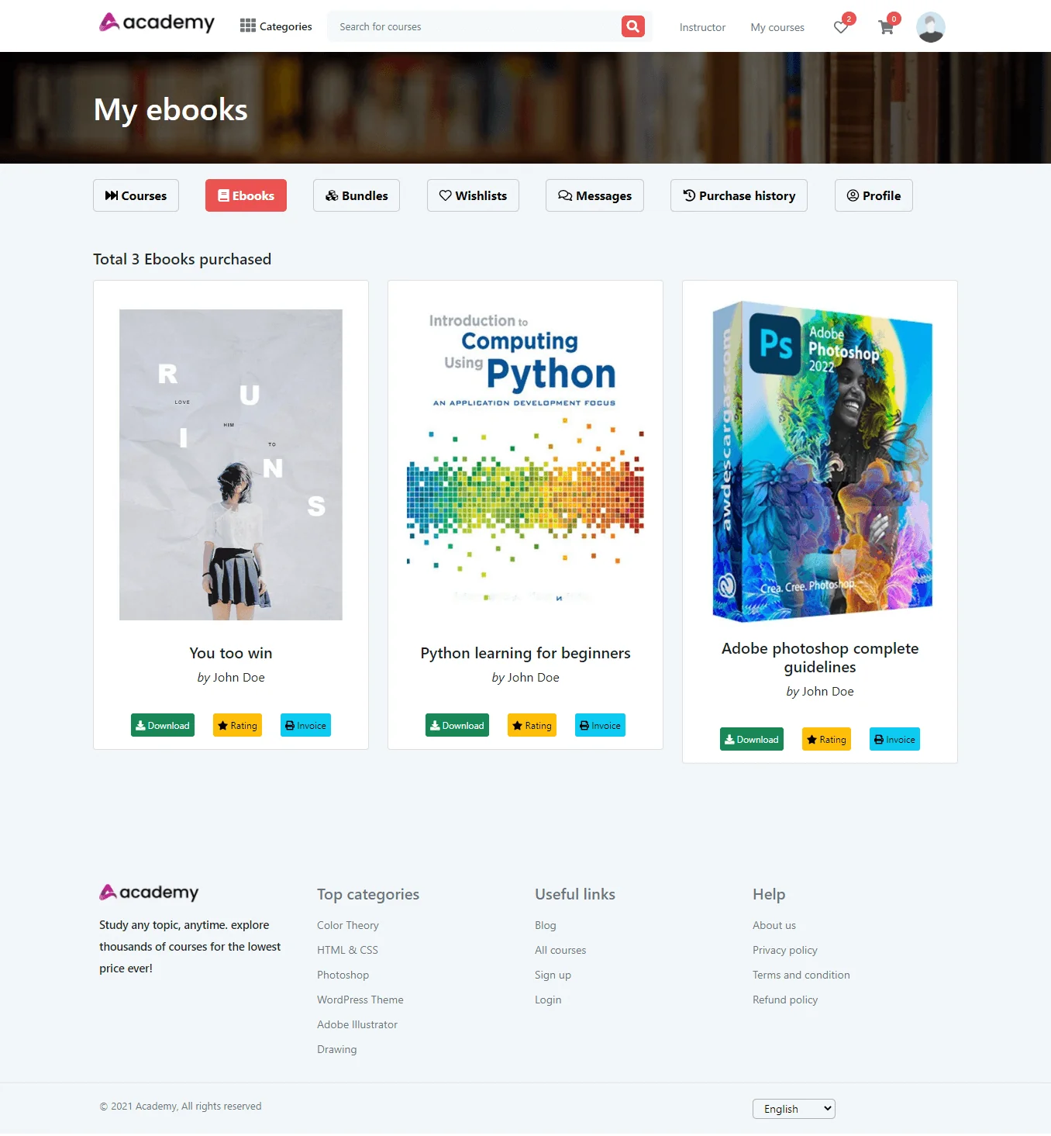Click the Adobe Illustrator category link
Screen dimensions: 1051x1136
tap(357, 1024)
